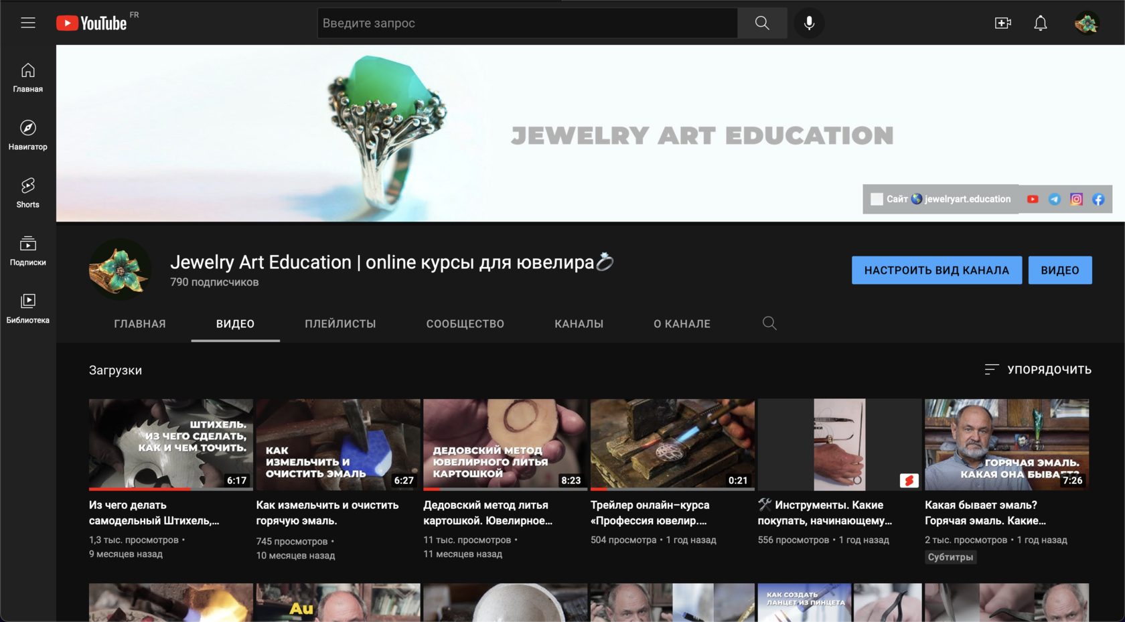Click the create video camera icon

[1002, 23]
